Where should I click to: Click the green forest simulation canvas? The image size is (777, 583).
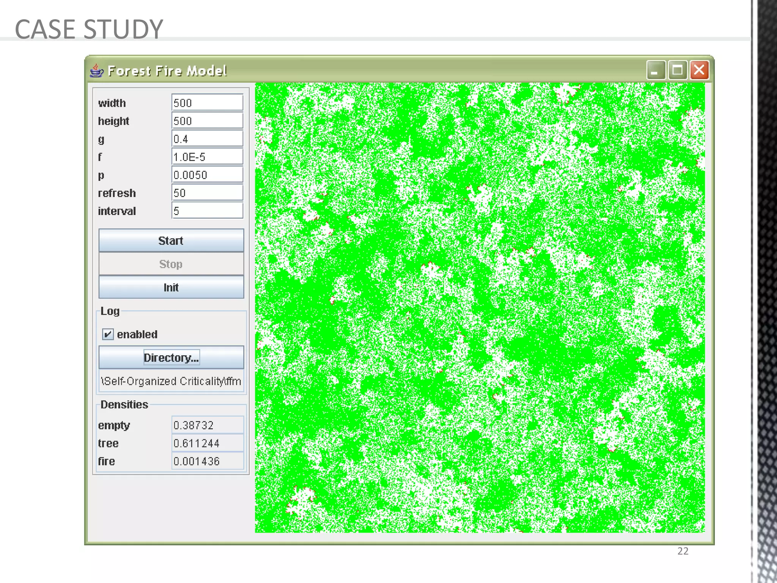(x=480, y=307)
